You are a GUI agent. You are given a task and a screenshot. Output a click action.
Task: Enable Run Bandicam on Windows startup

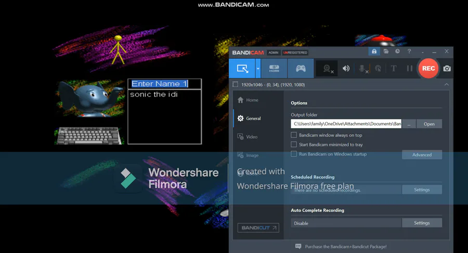[294, 154]
